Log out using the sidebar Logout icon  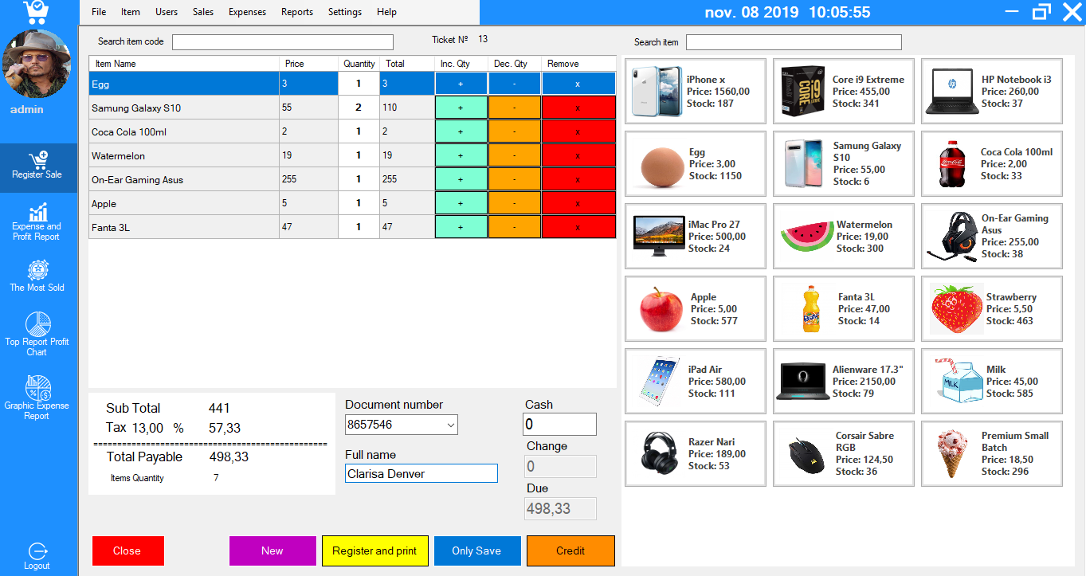point(37,554)
